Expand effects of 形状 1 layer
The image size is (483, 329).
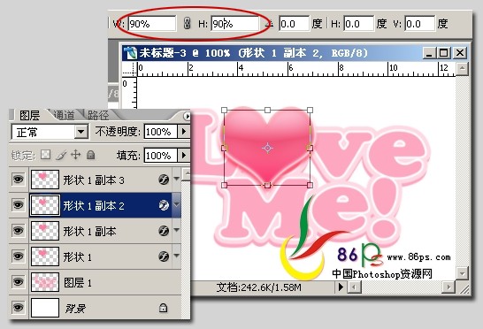coord(177,255)
